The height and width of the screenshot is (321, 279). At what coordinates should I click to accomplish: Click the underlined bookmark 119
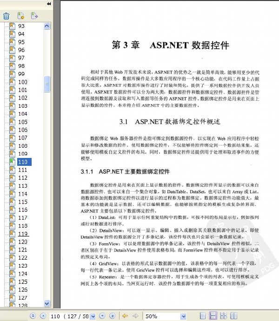pos(23,234)
